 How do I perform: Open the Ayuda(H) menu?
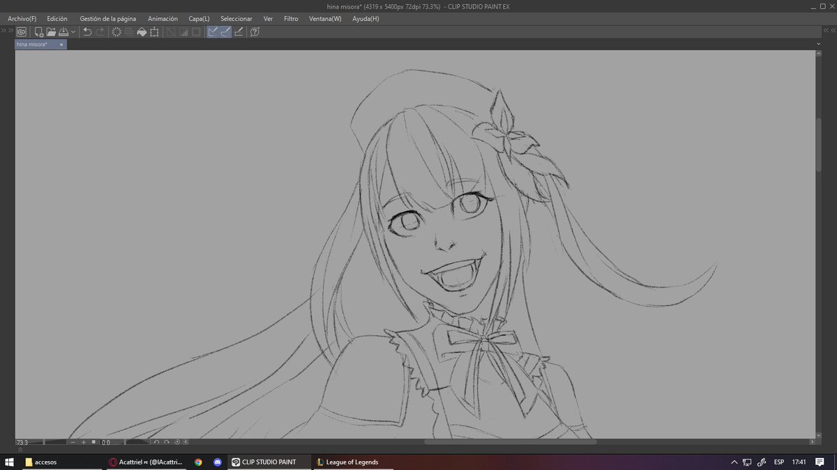[x=365, y=19]
